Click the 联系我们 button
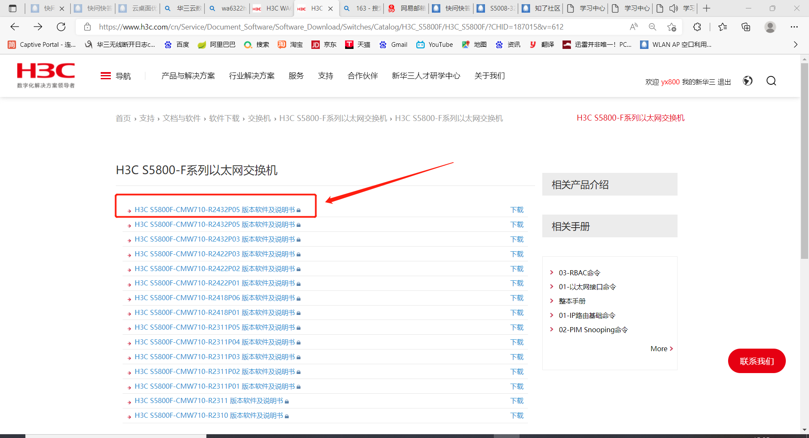 point(757,361)
